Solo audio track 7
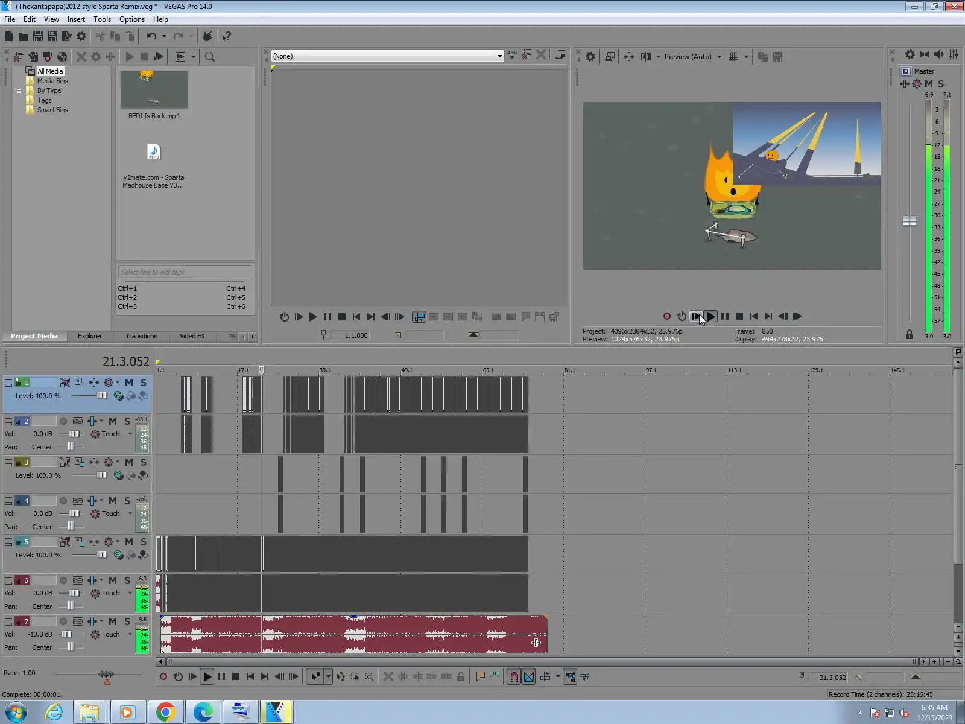Screen dimensions: 965x724 127,621
